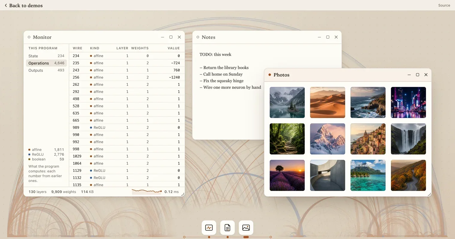Open the desert sand dunes photo
Viewport: 455px width, 239px height.
tap(327, 102)
